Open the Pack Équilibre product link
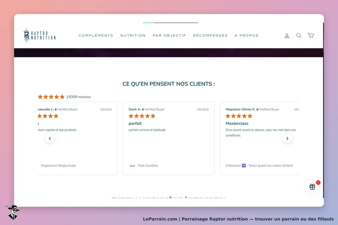Image resolution: width=338 pixels, height=225 pixels. pos(148,166)
